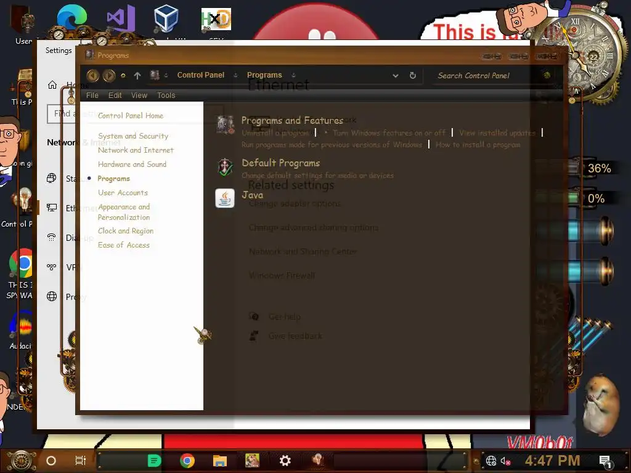Click the Programs breadcrumb in the address bar
631x473 pixels.
tap(264, 75)
